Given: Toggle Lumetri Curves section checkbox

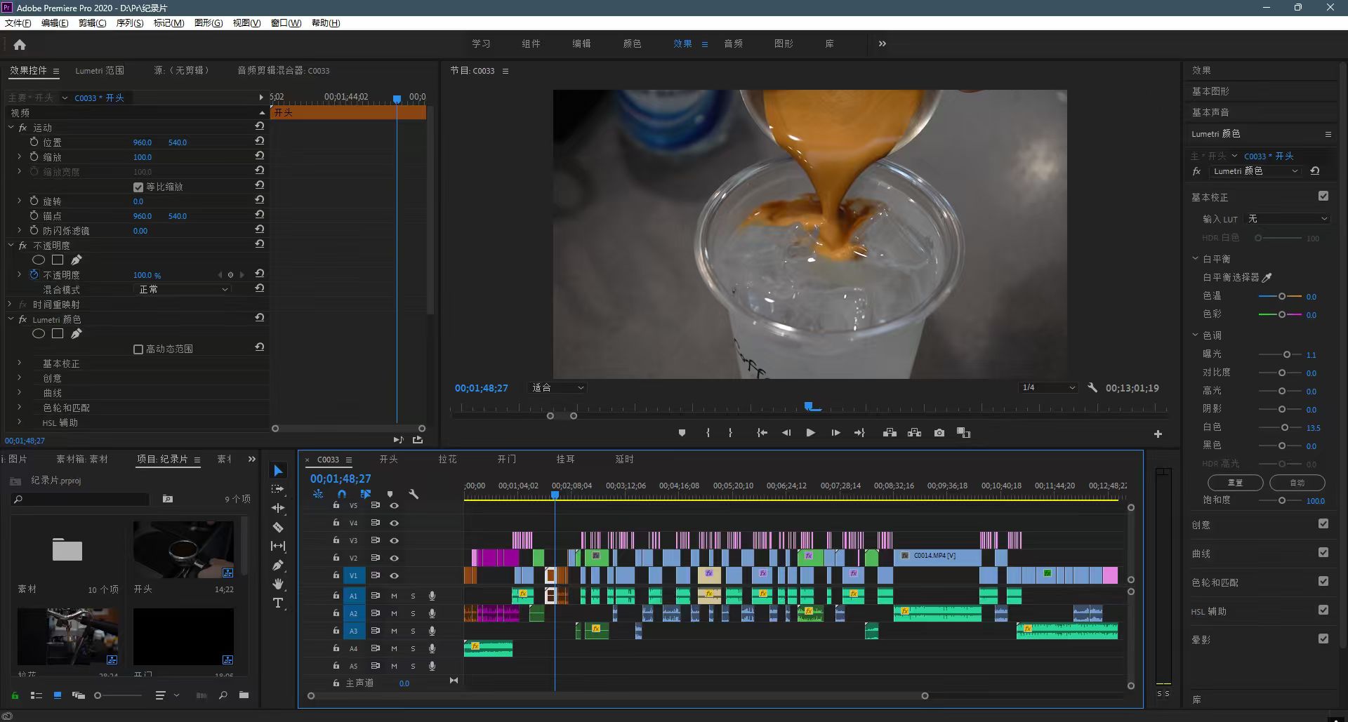Looking at the screenshot, I should (x=1323, y=552).
